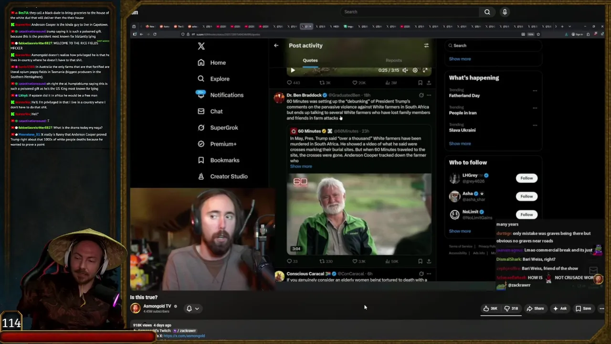
Task: Open Notifications in the X sidebar
Action: tap(220, 95)
